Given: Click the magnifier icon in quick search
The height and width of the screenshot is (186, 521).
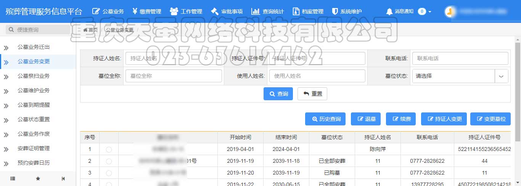Looking at the screenshot, I should (11, 30).
